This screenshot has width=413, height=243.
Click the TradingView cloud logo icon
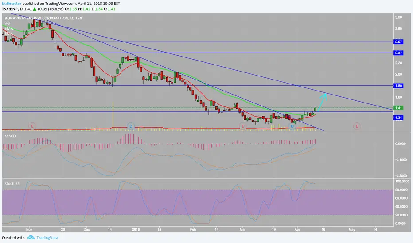pyautogui.click(x=31, y=238)
